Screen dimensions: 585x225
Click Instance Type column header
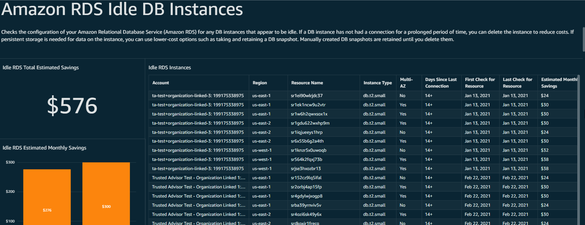[x=377, y=83]
